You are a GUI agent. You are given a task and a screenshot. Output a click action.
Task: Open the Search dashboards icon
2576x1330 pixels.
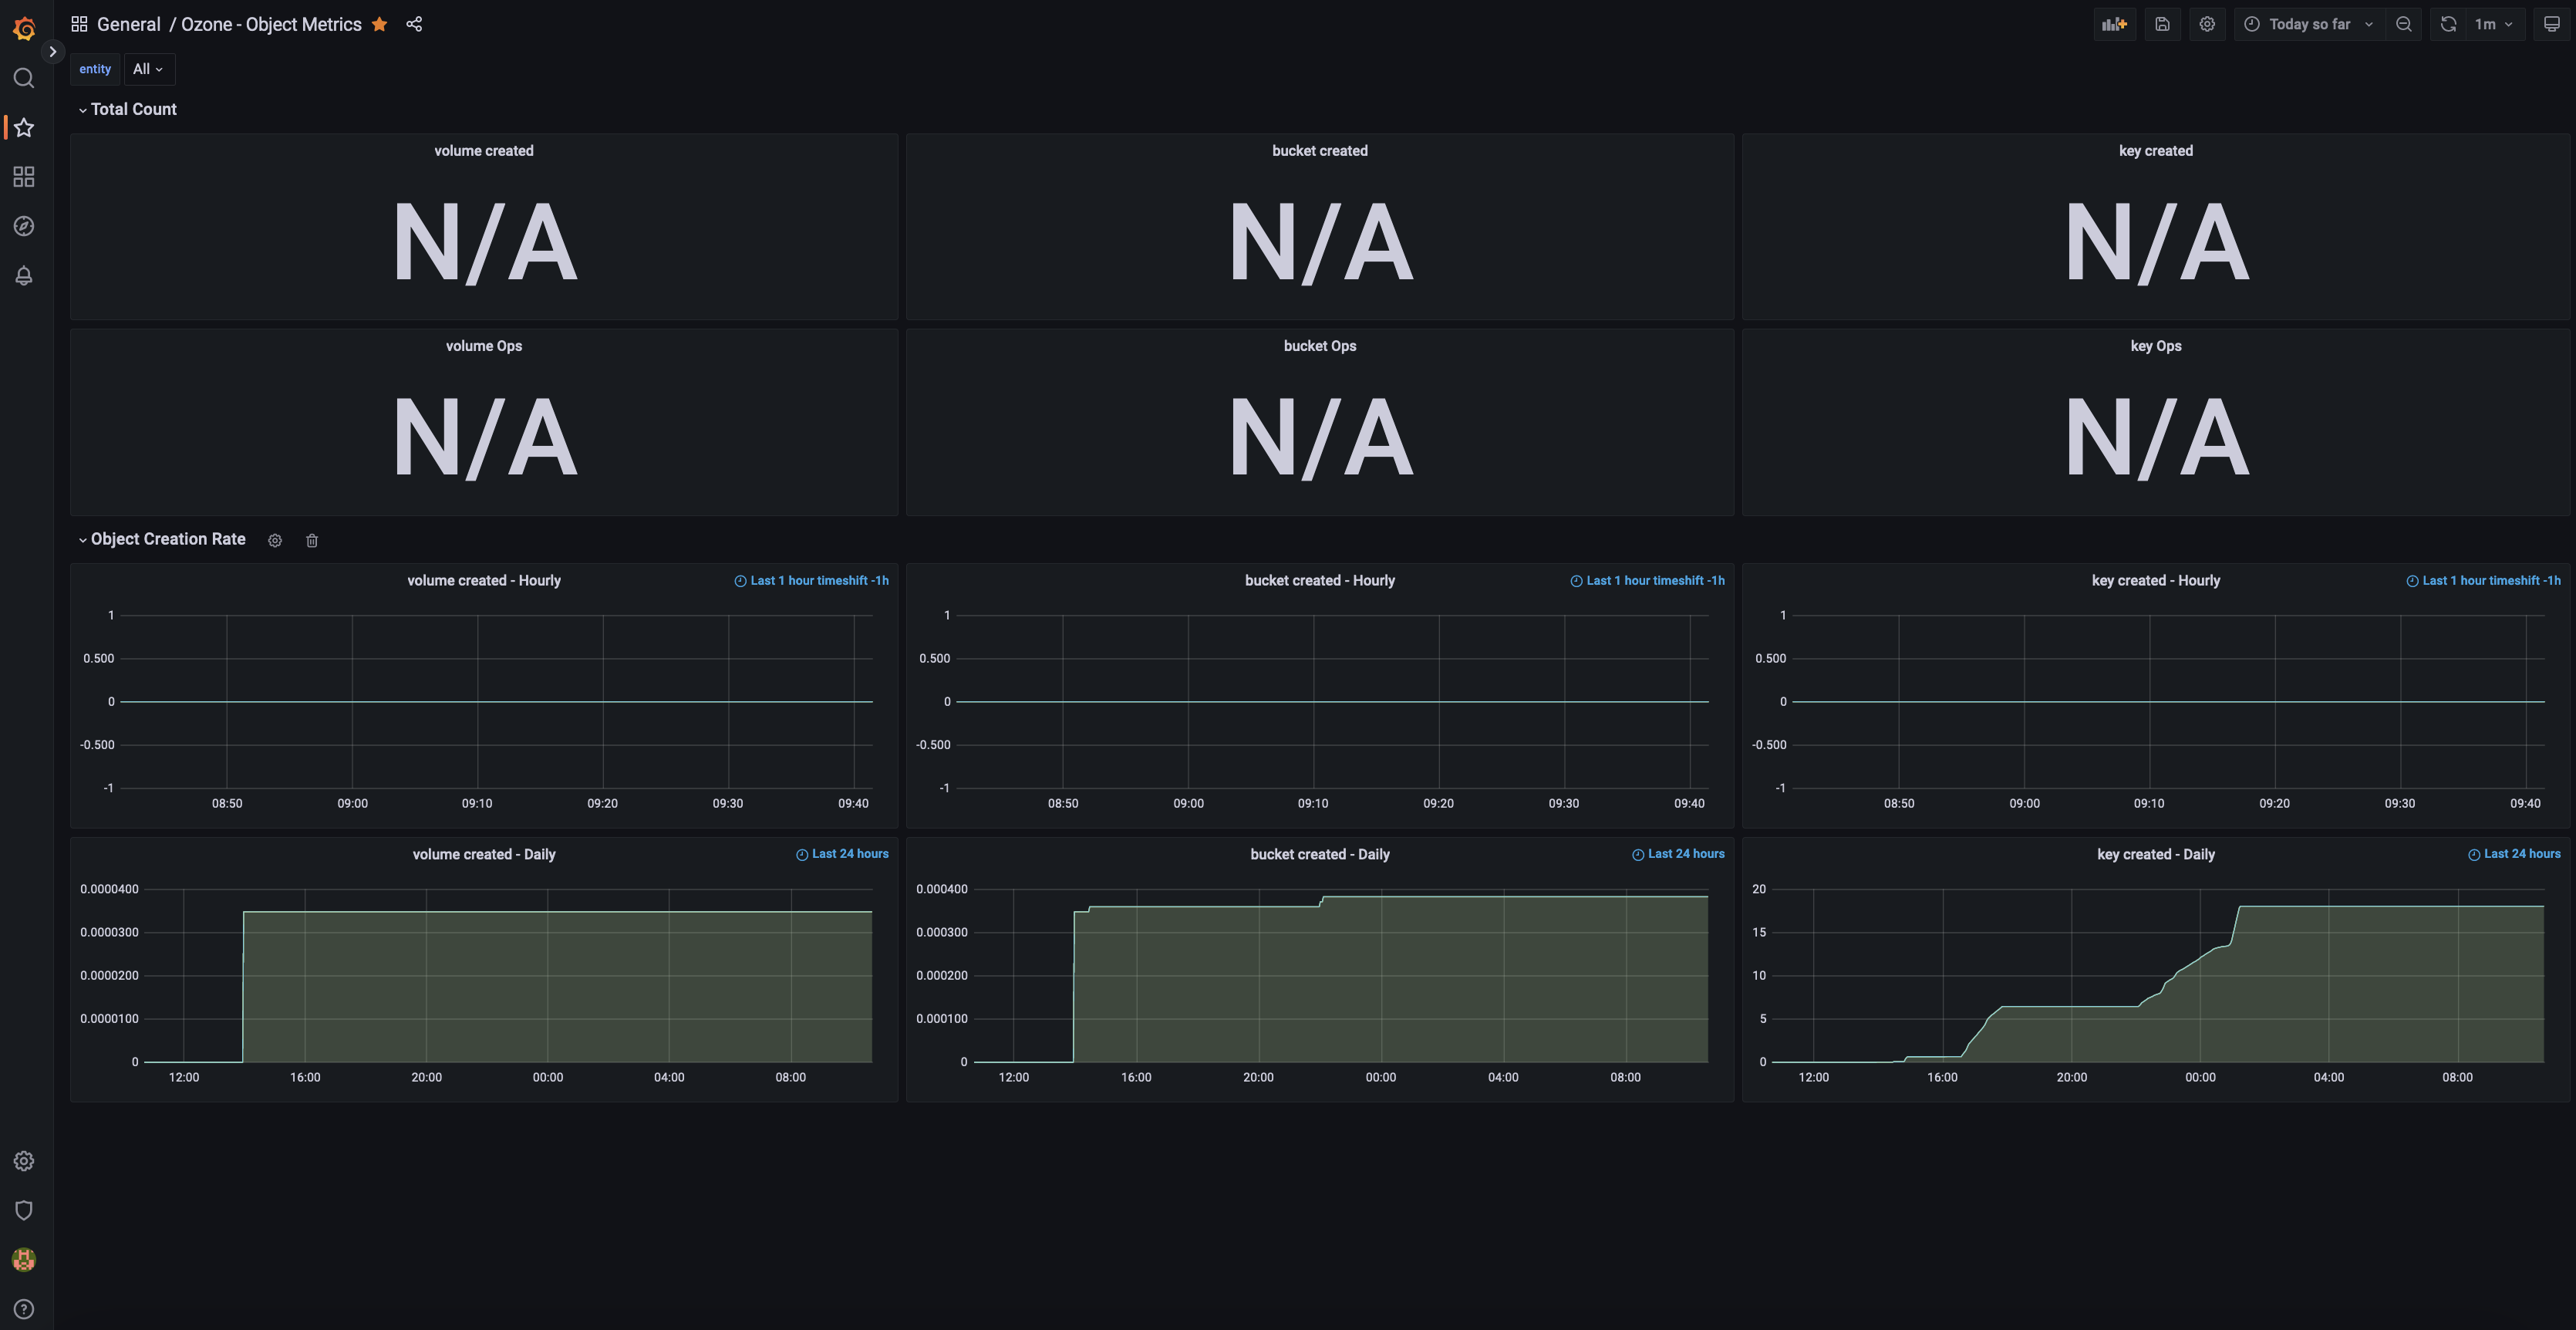tap(23, 77)
